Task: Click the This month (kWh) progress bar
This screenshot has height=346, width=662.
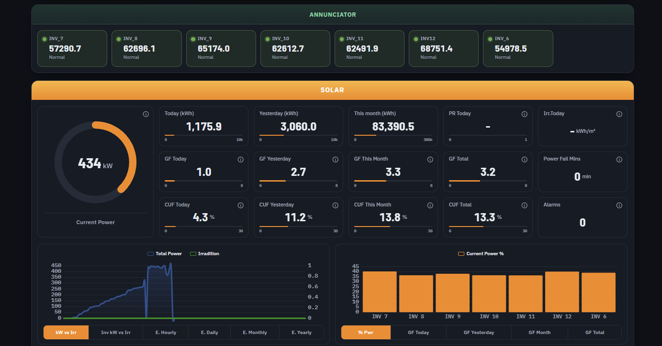Action: (393, 135)
